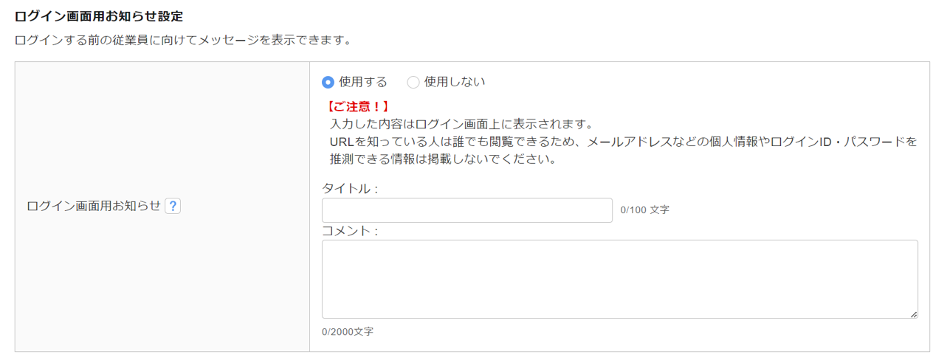Click into the コメント text area

click(x=619, y=279)
